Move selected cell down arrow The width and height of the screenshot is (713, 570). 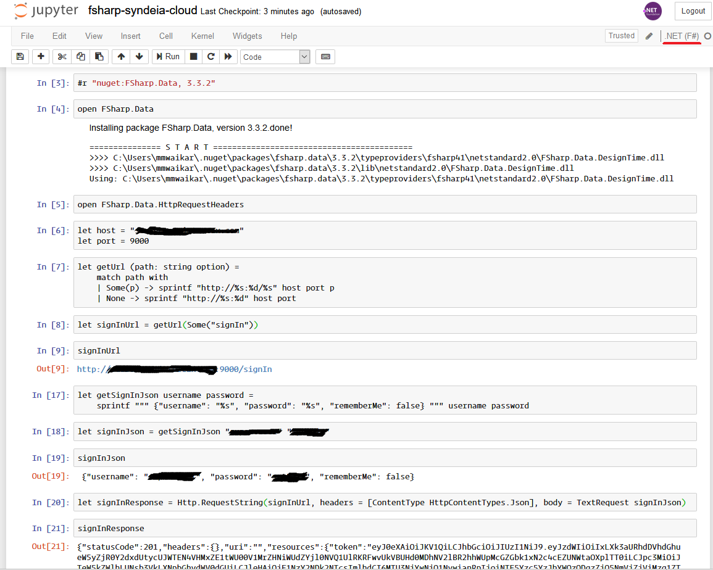[x=139, y=57]
